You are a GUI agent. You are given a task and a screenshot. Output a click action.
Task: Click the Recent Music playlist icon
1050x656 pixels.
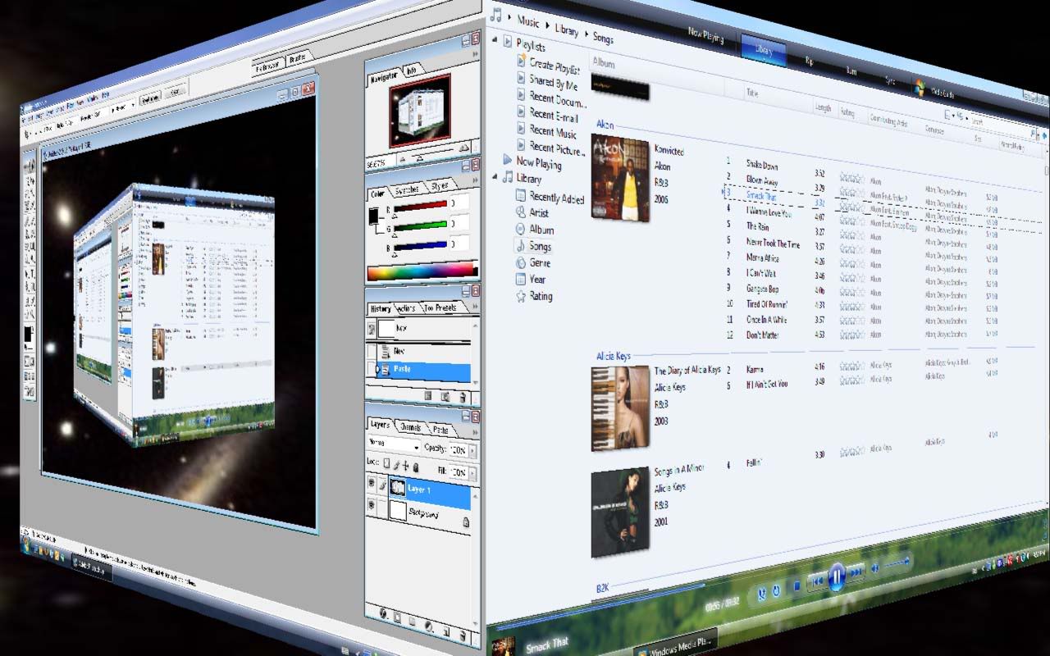coord(521,130)
